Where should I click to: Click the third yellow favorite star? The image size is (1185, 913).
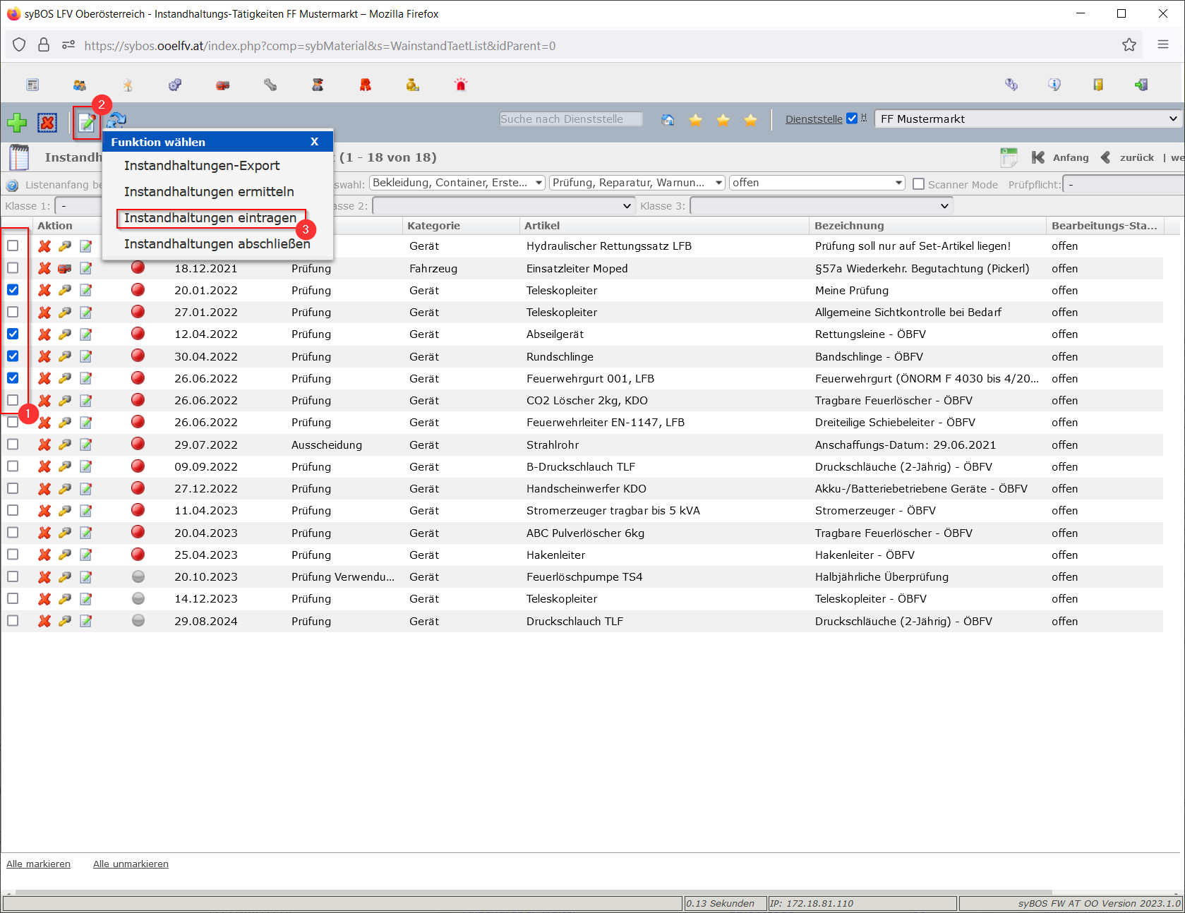(751, 120)
